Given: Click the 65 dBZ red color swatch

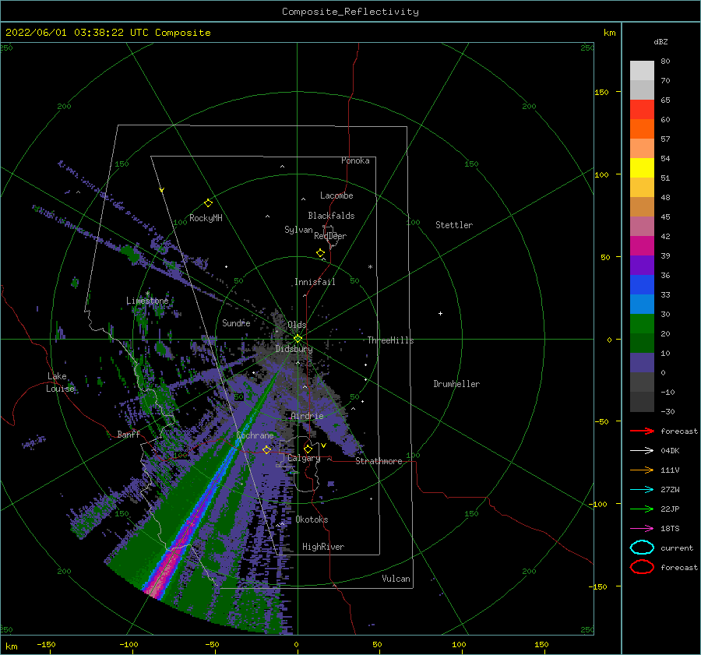Looking at the screenshot, I should pos(642,110).
